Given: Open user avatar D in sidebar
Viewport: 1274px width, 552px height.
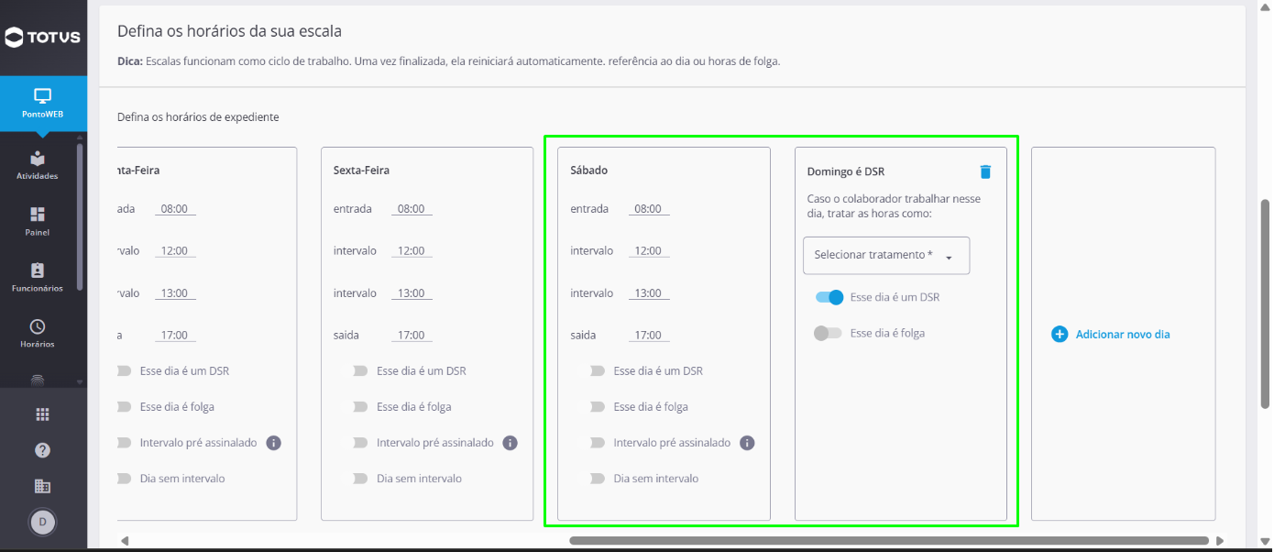Looking at the screenshot, I should click(42, 523).
